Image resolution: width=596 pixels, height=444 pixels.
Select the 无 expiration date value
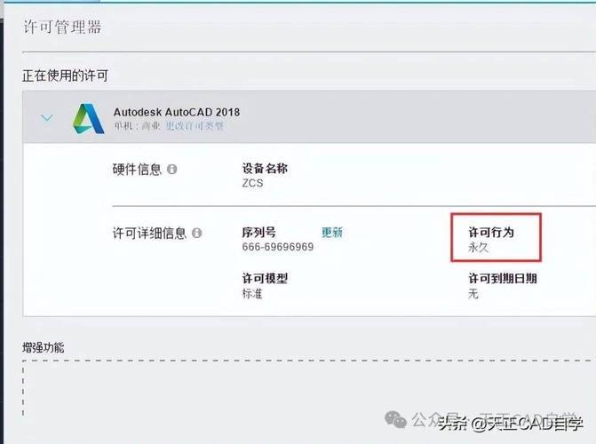pyautogui.click(x=473, y=293)
